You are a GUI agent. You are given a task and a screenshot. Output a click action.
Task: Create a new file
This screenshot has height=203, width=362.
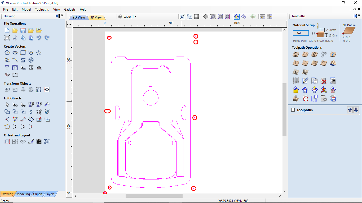tap(7, 30)
